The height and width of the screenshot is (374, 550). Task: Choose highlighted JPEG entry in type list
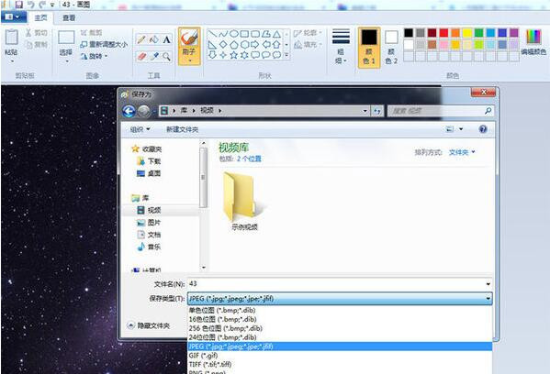[x=340, y=346]
